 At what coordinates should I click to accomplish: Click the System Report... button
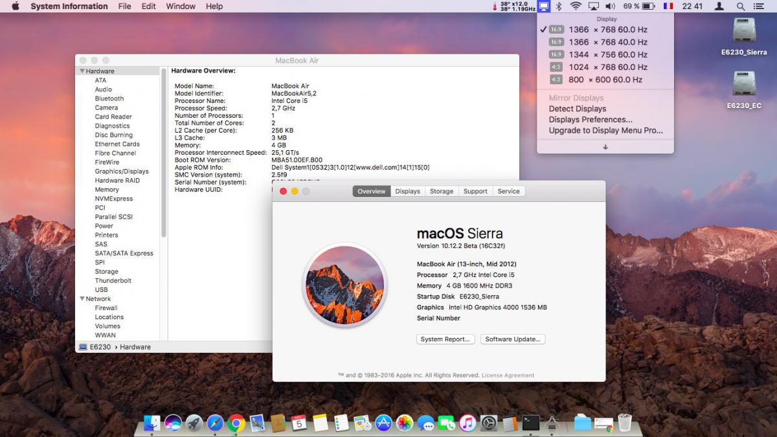click(x=445, y=339)
